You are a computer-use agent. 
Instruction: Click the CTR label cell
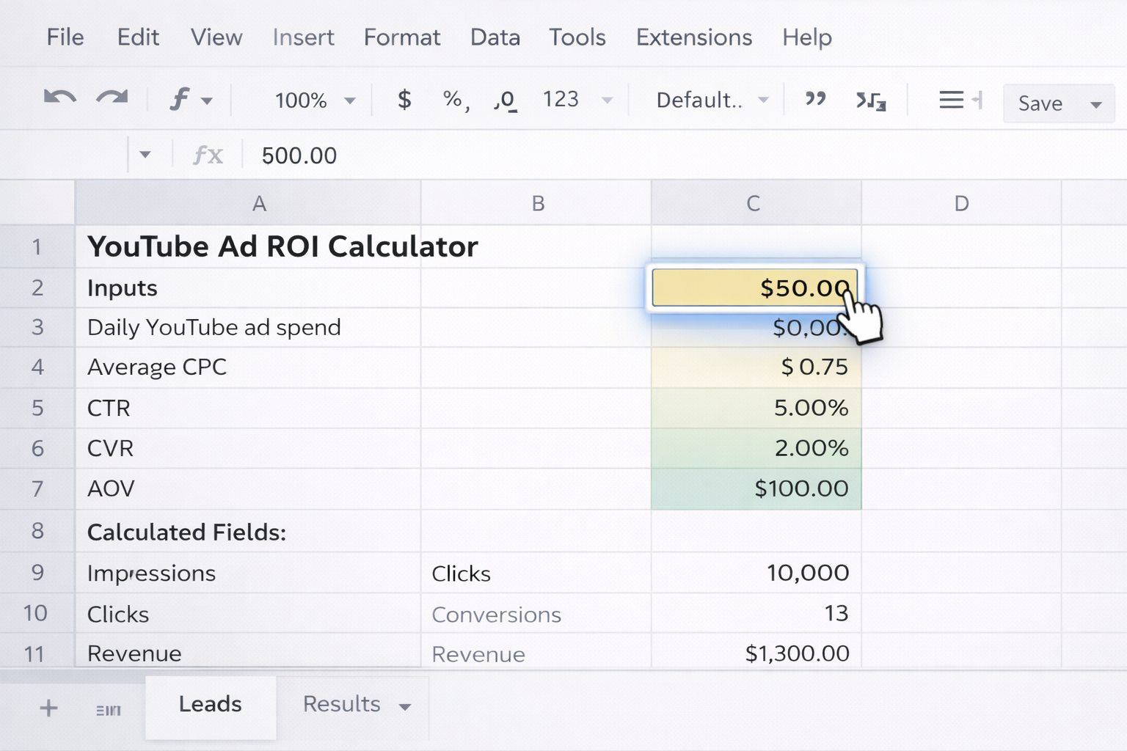pyautogui.click(x=248, y=408)
